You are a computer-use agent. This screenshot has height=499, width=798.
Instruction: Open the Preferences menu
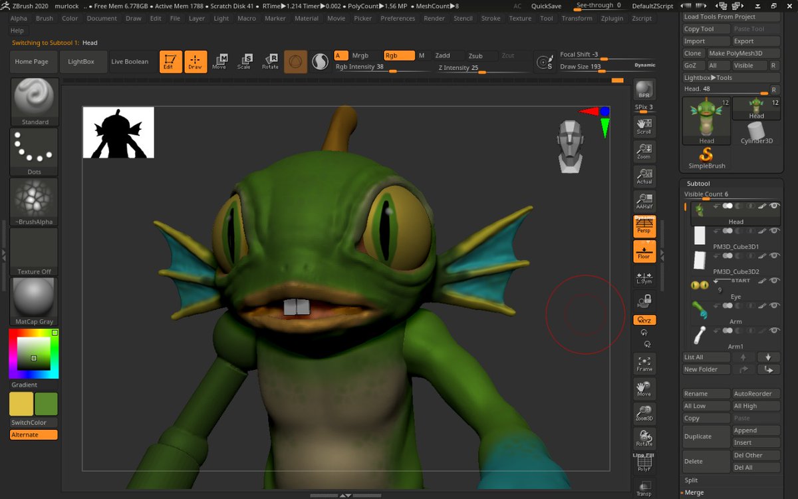point(398,19)
